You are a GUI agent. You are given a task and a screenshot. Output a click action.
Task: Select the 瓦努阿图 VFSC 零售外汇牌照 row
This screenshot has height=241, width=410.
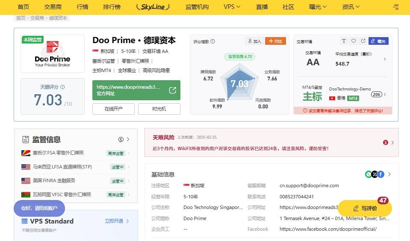(75, 195)
